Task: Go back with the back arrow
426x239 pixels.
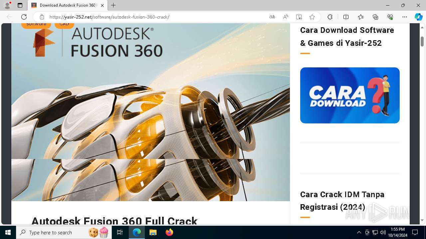Action: tap(9, 17)
